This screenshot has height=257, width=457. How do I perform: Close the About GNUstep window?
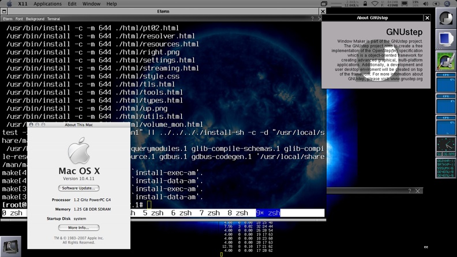[x=427, y=18]
